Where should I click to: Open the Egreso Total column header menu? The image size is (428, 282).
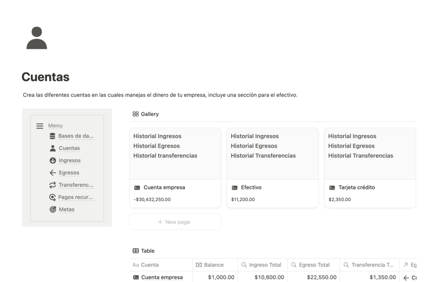[x=314, y=265]
